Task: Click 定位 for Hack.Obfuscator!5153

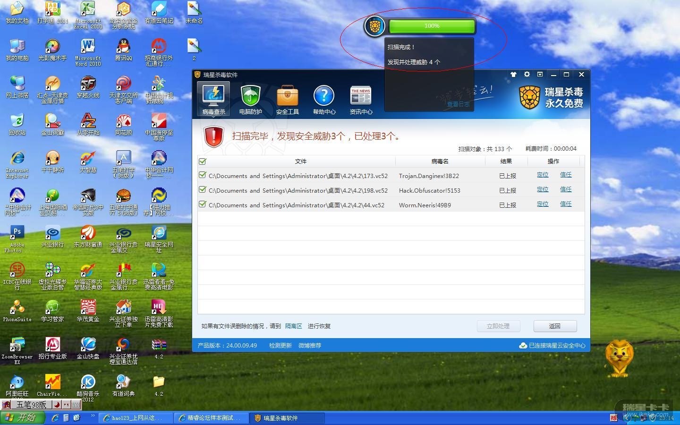Action: tap(543, 189)
